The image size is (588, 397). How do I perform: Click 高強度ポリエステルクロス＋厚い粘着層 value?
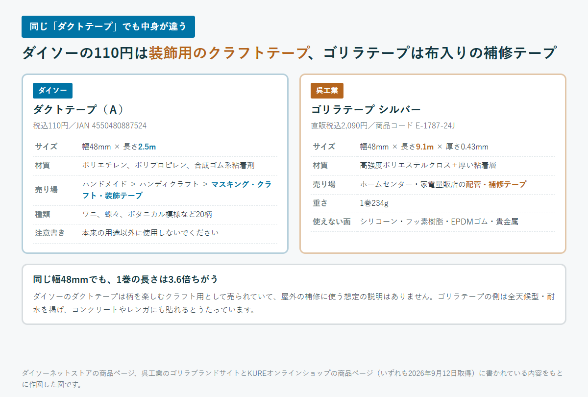pyautogui.click(x=428, y=166)
